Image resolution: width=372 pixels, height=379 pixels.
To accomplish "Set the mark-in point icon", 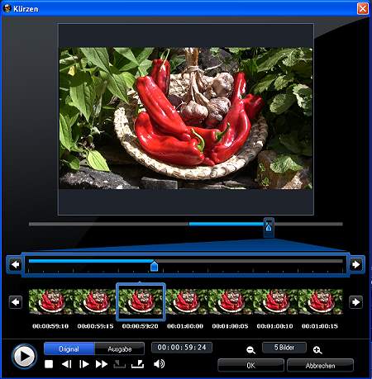I will tap(120, 364).
